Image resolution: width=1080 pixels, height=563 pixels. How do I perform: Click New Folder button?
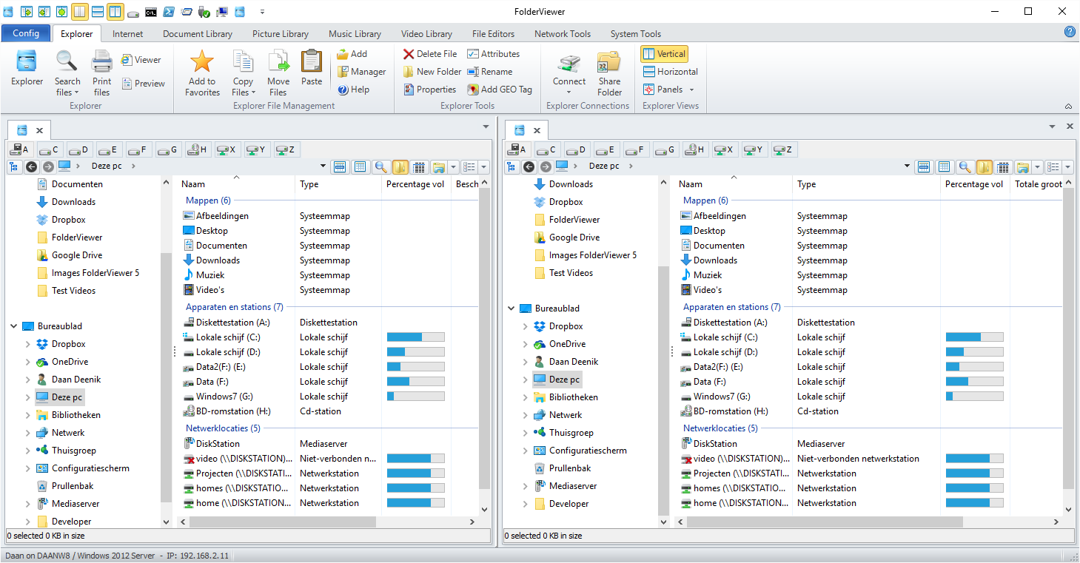click(432, 72)
